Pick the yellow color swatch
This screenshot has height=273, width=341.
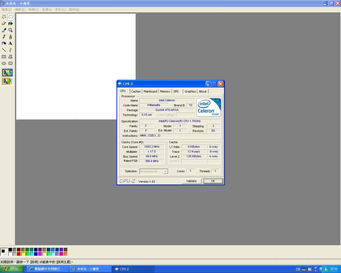tap(23, 254)
